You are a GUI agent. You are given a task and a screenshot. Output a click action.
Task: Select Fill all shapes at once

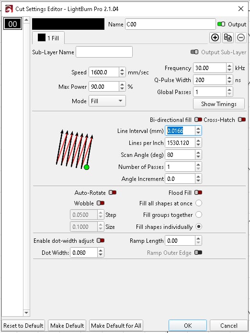coord(199,203)
